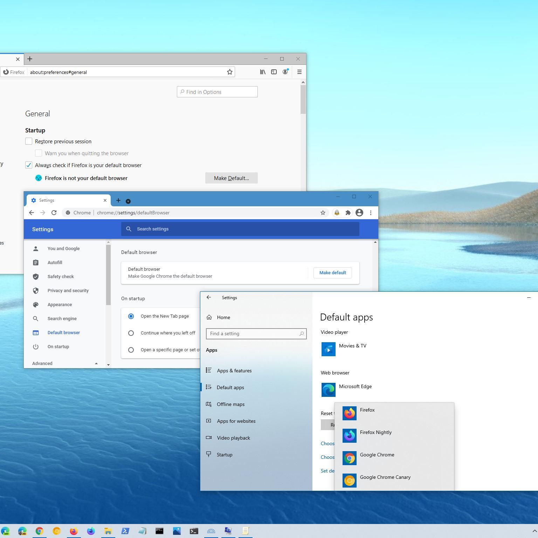This screenshot has width=538, height=538.
Task: Uncheck Always check if Firefox is default
Action: coord(29,165)
